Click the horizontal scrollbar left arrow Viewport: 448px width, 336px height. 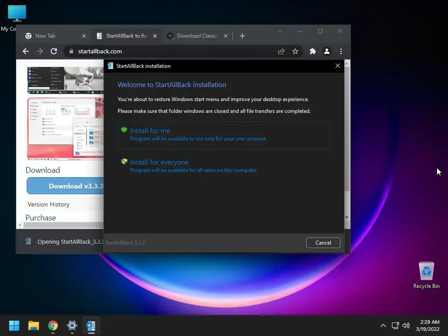point(20,225)
